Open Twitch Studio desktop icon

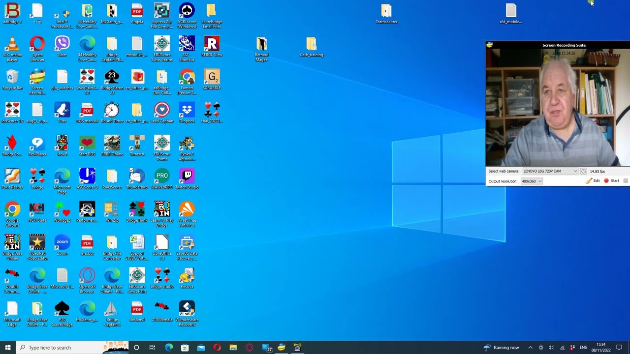tap(187, 179)
